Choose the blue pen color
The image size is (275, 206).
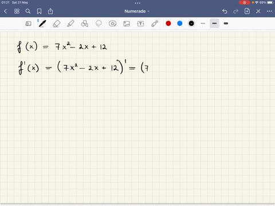[180, 23]
